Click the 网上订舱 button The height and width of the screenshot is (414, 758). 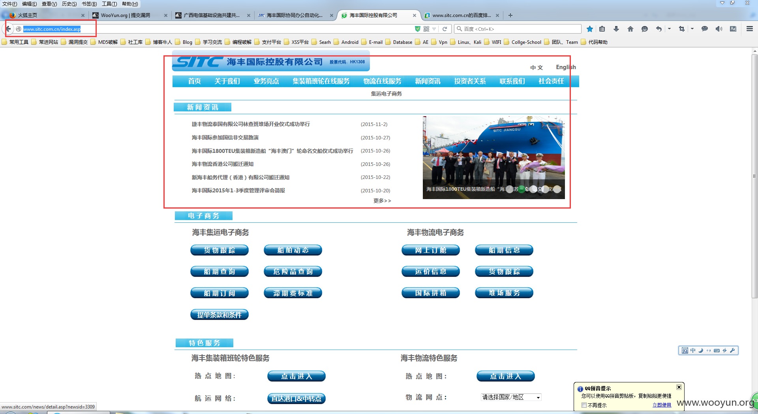point(431,250)
